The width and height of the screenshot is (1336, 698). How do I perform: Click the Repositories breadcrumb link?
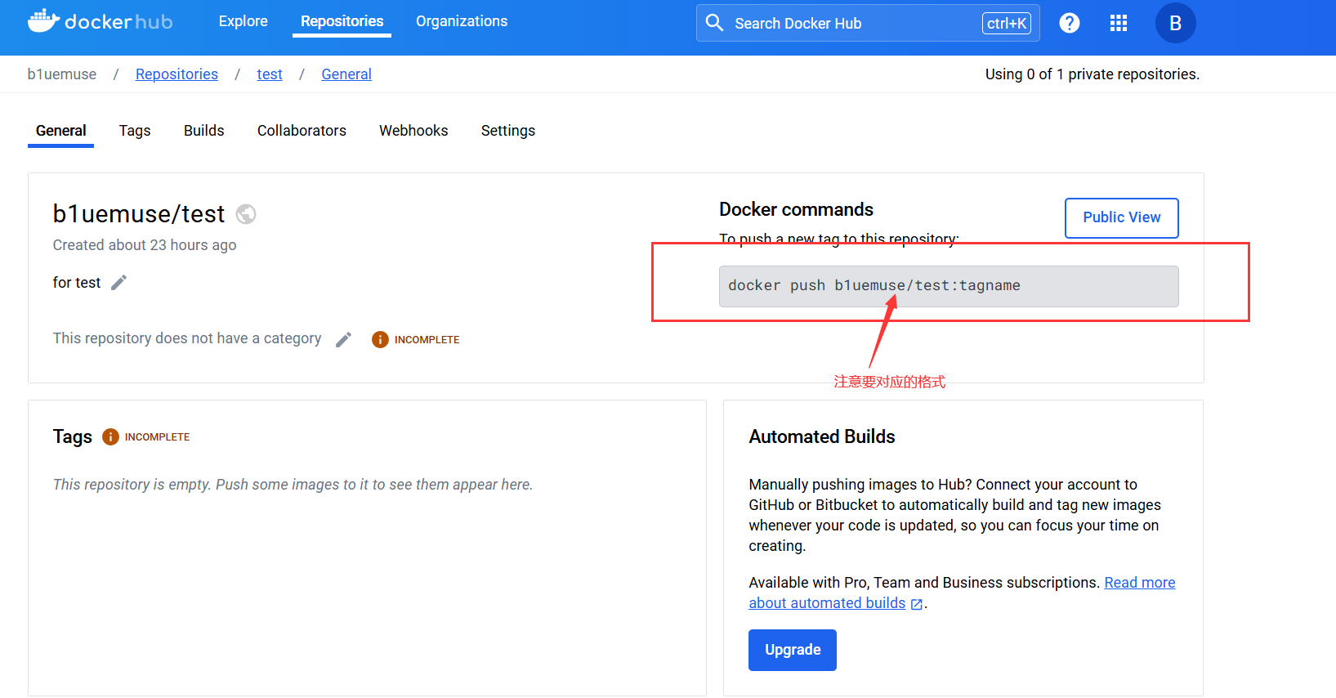click(176, 74)
